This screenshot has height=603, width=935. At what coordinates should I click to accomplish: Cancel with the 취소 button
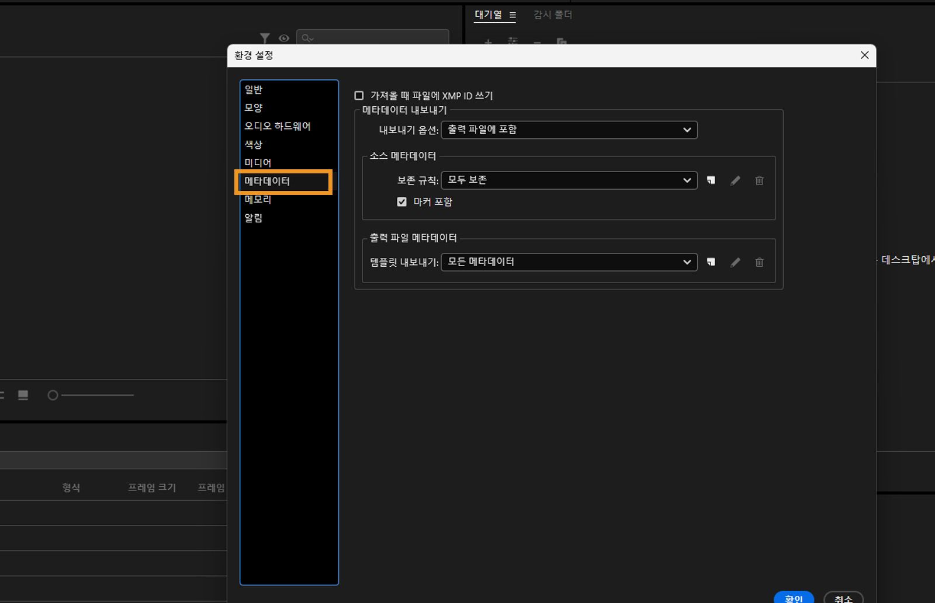coord(843,597)
